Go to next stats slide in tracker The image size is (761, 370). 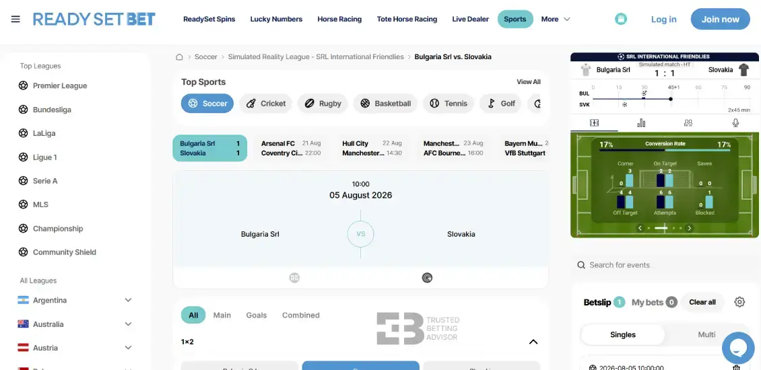689,228
